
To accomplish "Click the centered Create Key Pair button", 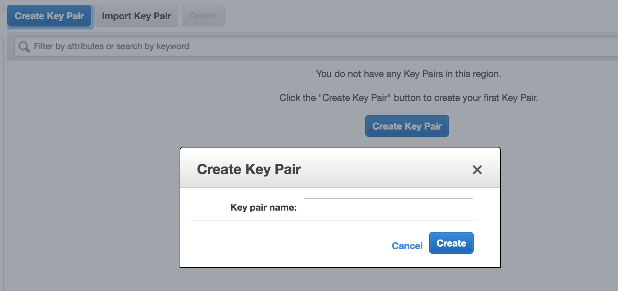I will click(407, 126).
